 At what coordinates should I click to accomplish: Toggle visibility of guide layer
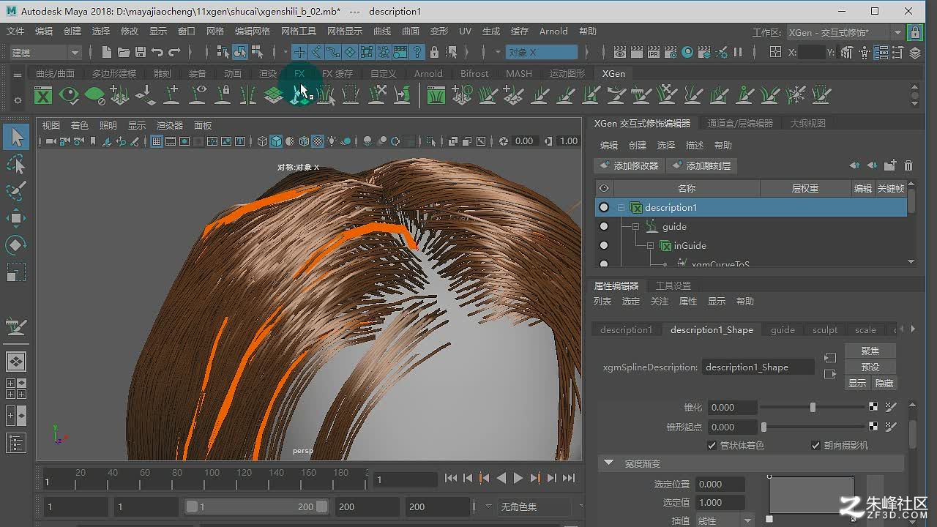pos(604,226)
